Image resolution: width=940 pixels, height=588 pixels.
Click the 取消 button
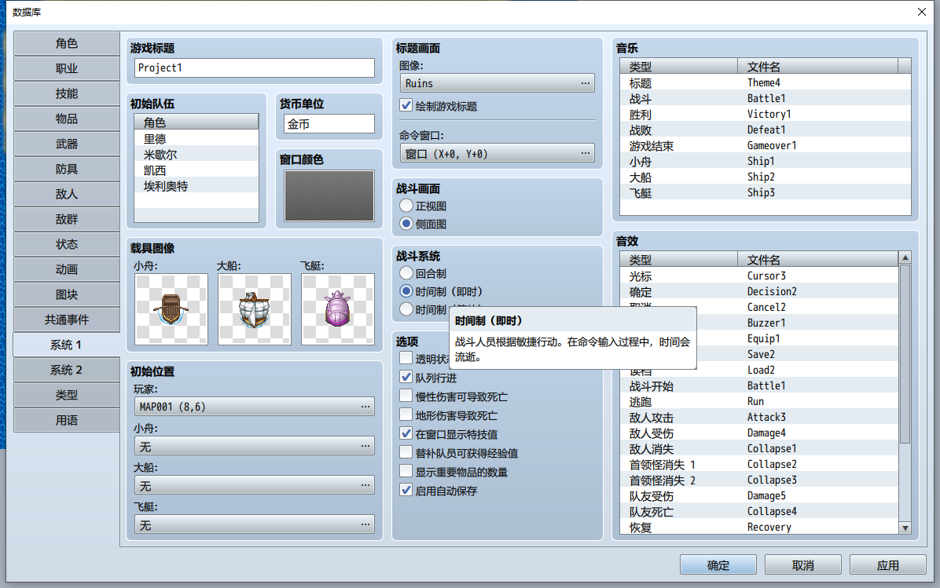coord(802,564)
